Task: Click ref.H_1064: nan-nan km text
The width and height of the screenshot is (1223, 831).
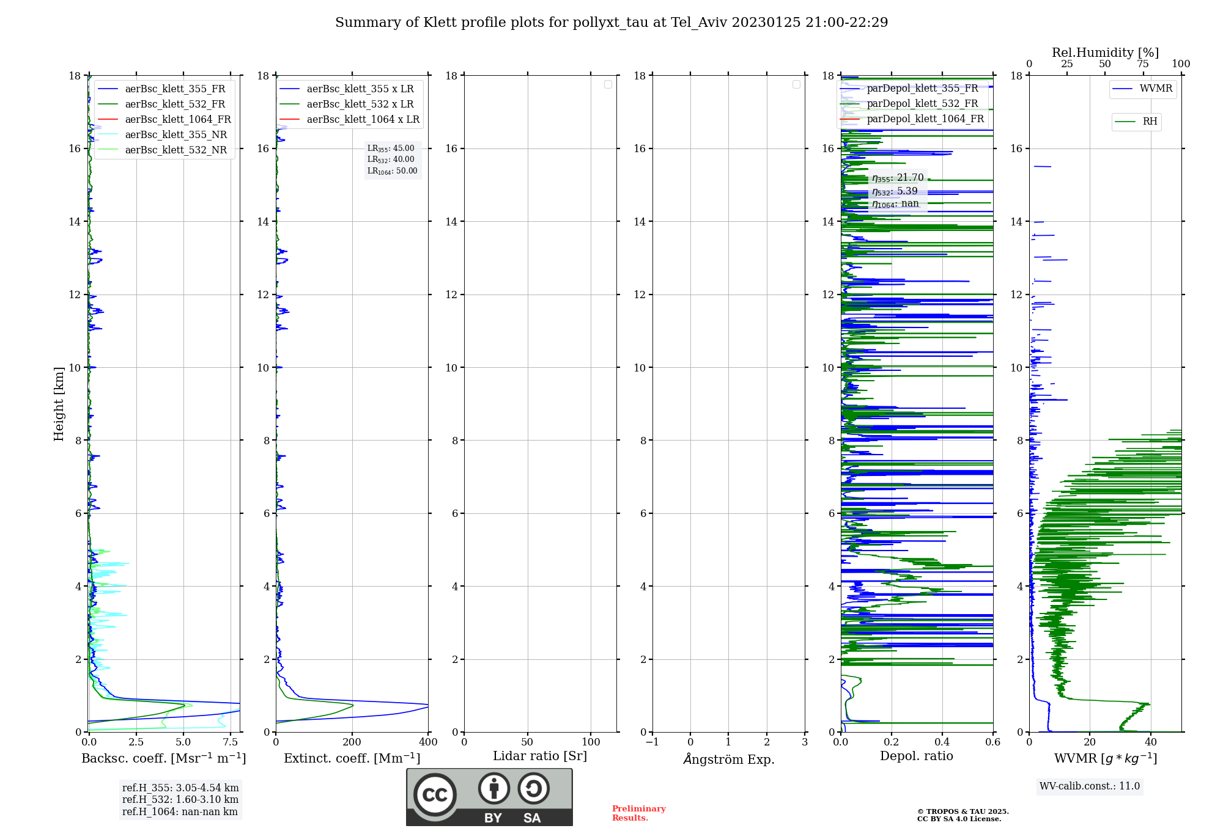Action: 180,811
